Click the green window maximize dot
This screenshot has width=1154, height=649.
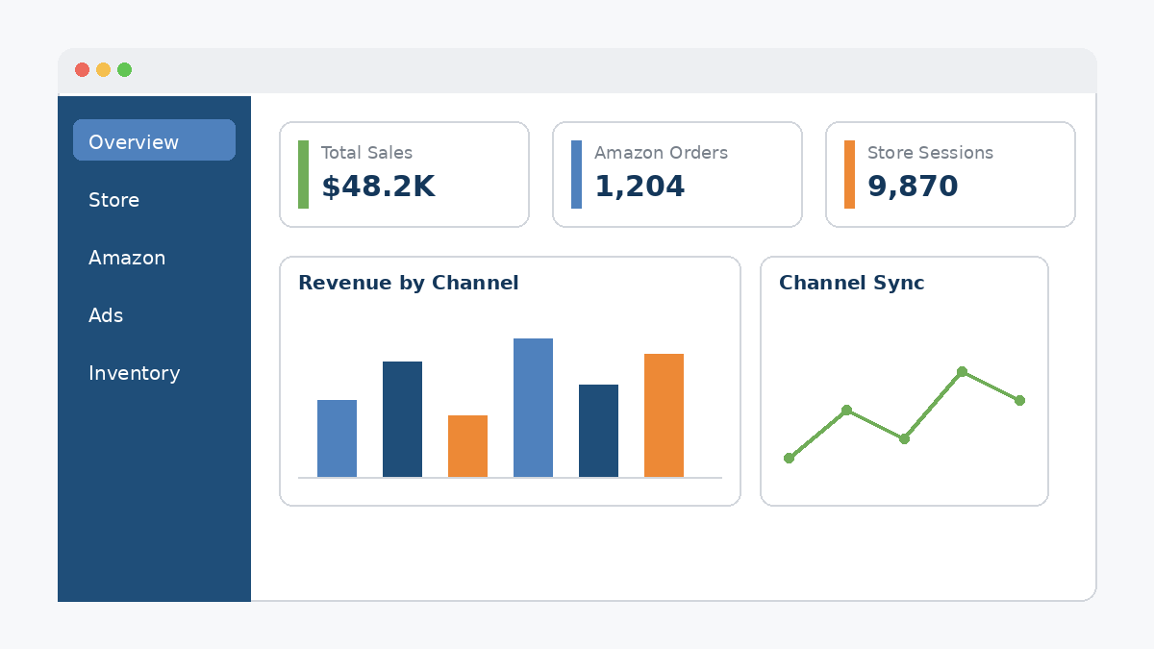click(124, 69)
